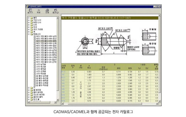
Task: Select 육각 구멍 붙이-UN-납작 tree item
Action: (x=46, y=50)
